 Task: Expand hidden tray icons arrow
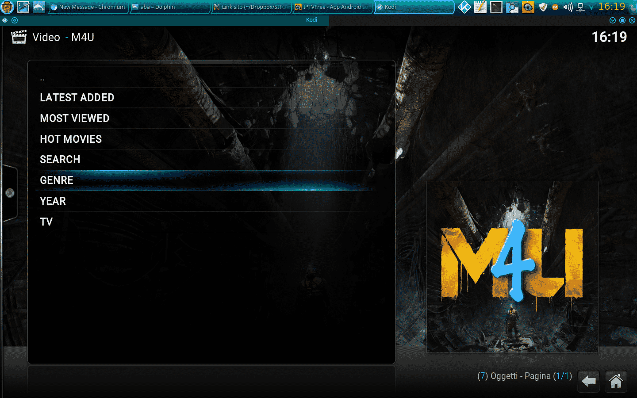[591, 8]
